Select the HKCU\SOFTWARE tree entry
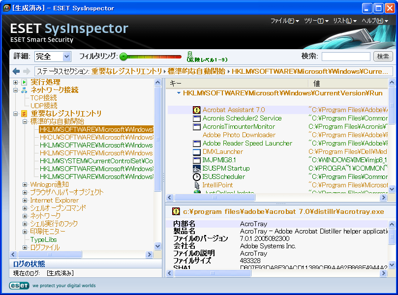The height and width of the screenshot is (295, 398). pos(96,137)
